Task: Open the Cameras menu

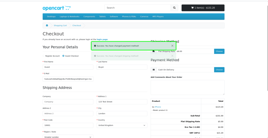Action: pyautogui.click(x=144, y=16)
